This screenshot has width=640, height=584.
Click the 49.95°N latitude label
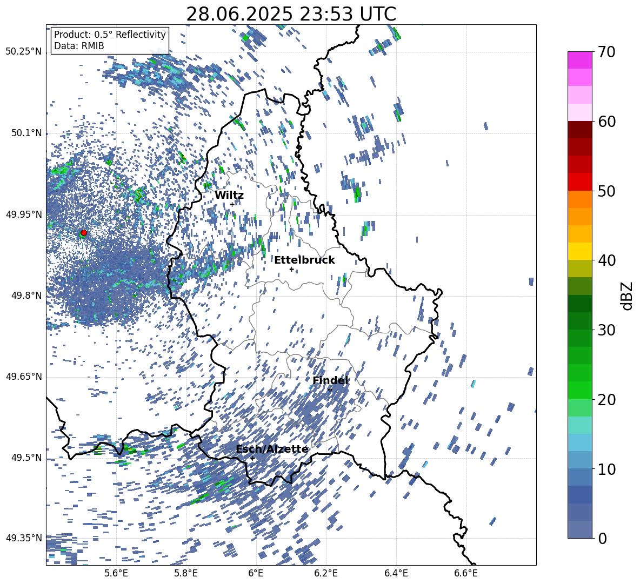click(x=24, y=214)
